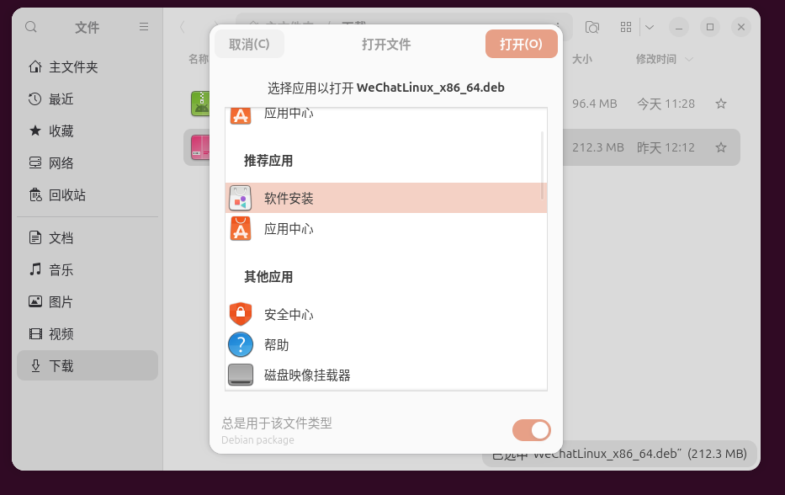Minimize the Files window

coord(679,27)
